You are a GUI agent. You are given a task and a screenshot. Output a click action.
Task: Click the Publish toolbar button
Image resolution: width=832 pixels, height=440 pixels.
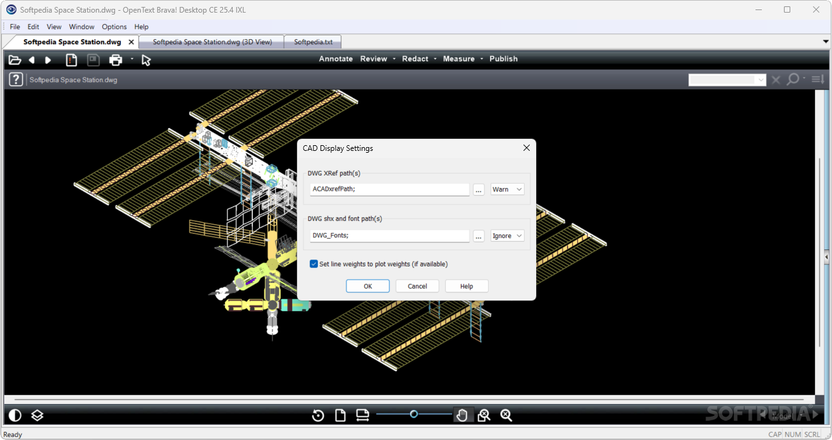click(503, 59)
